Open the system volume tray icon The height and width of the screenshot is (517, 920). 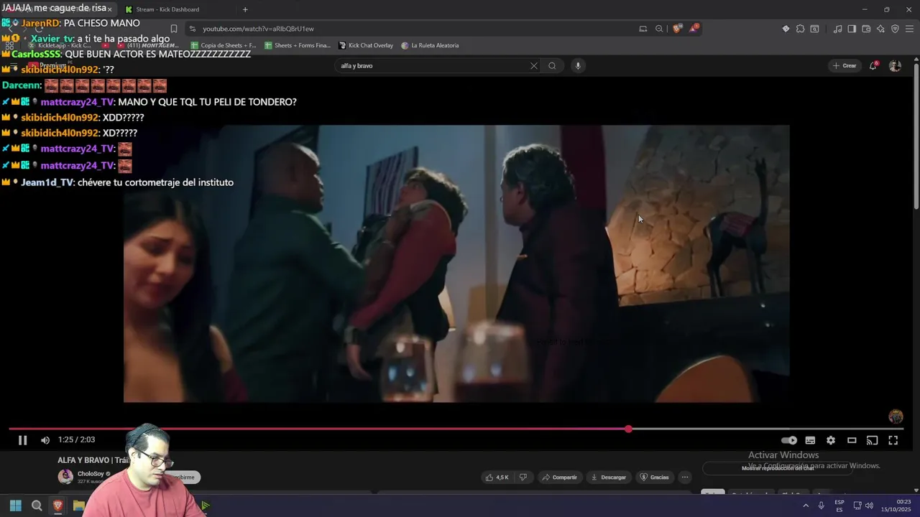click(x=869, y=506)
